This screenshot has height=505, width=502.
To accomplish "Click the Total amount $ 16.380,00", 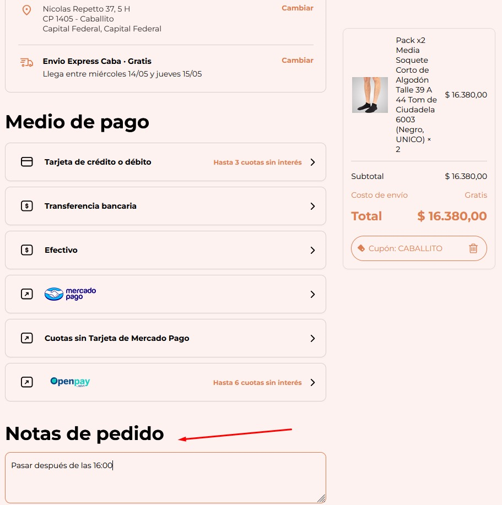I will (452, 216).
